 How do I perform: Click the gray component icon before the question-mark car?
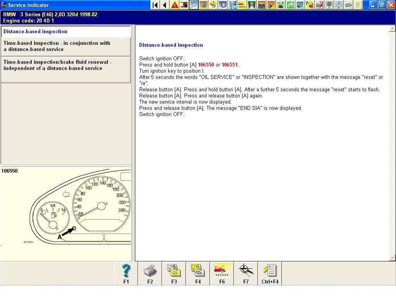coord(300,5)
